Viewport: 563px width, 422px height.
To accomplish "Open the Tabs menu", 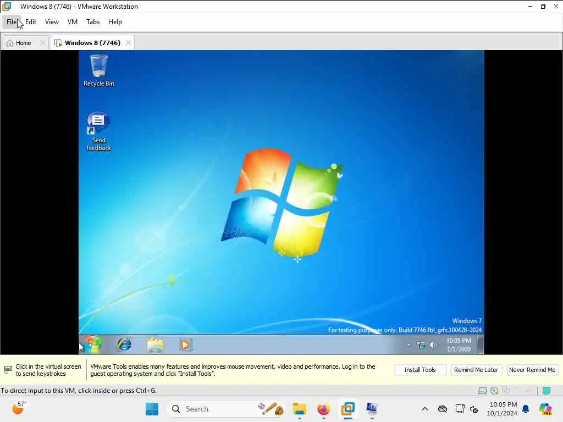I will click(93, 22).
